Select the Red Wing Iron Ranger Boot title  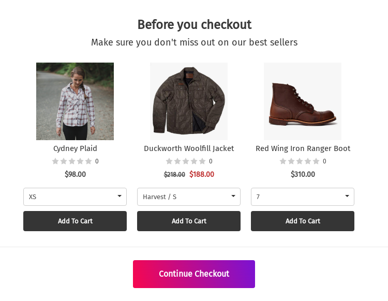click(x=303, y=148)
